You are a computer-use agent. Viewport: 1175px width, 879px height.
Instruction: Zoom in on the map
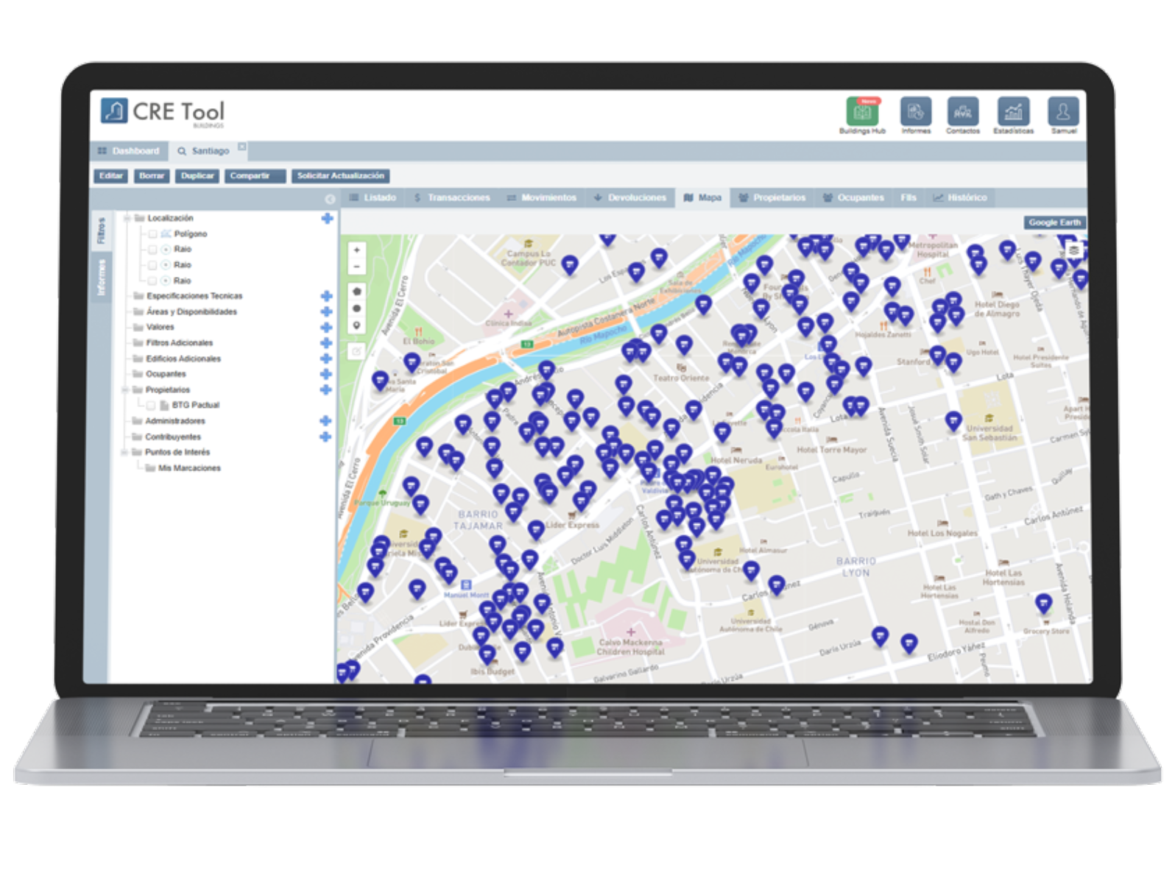coord(357,250)
